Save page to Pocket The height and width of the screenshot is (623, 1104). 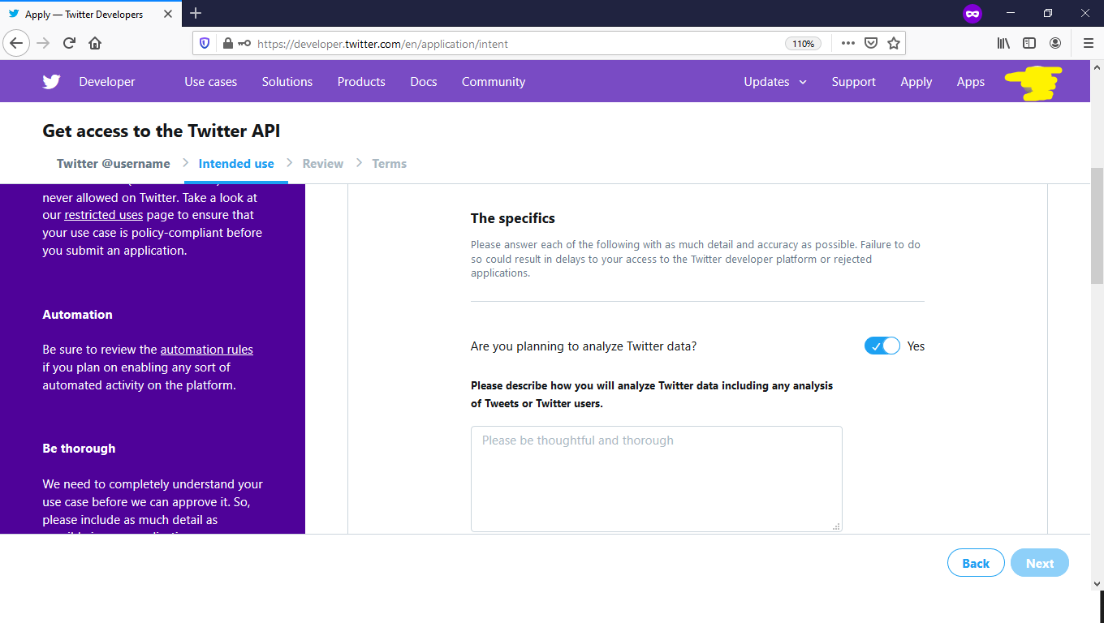pyautogui.click(x=871, y=43)
